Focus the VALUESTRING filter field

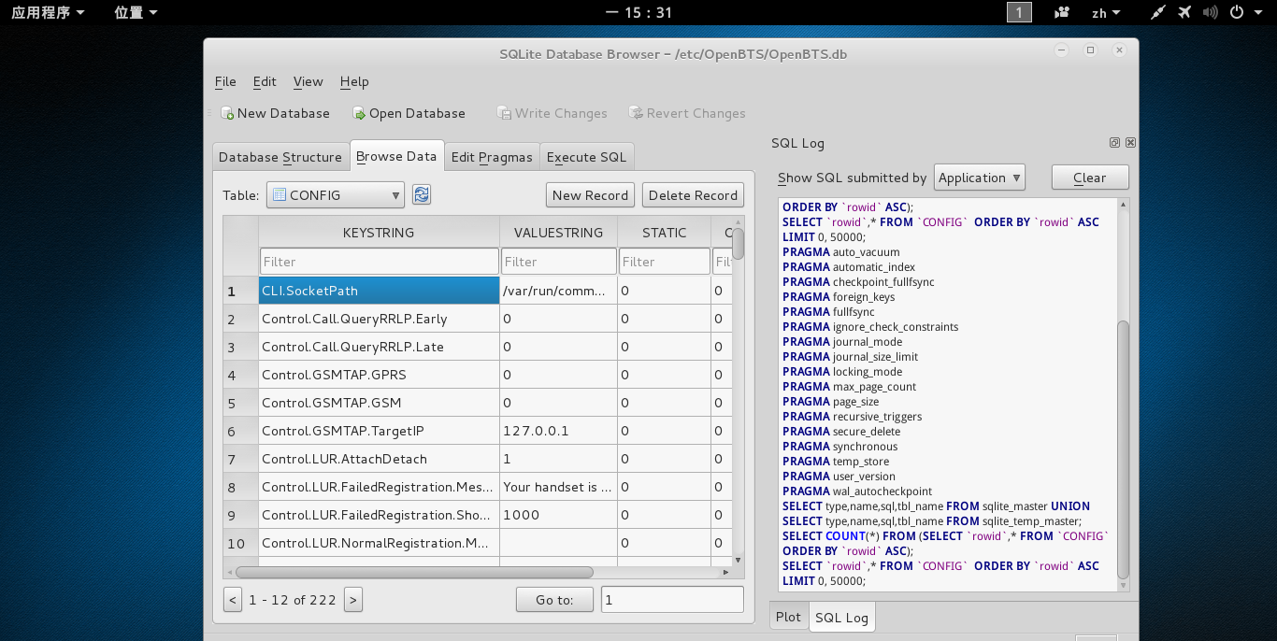coord(559,262)
